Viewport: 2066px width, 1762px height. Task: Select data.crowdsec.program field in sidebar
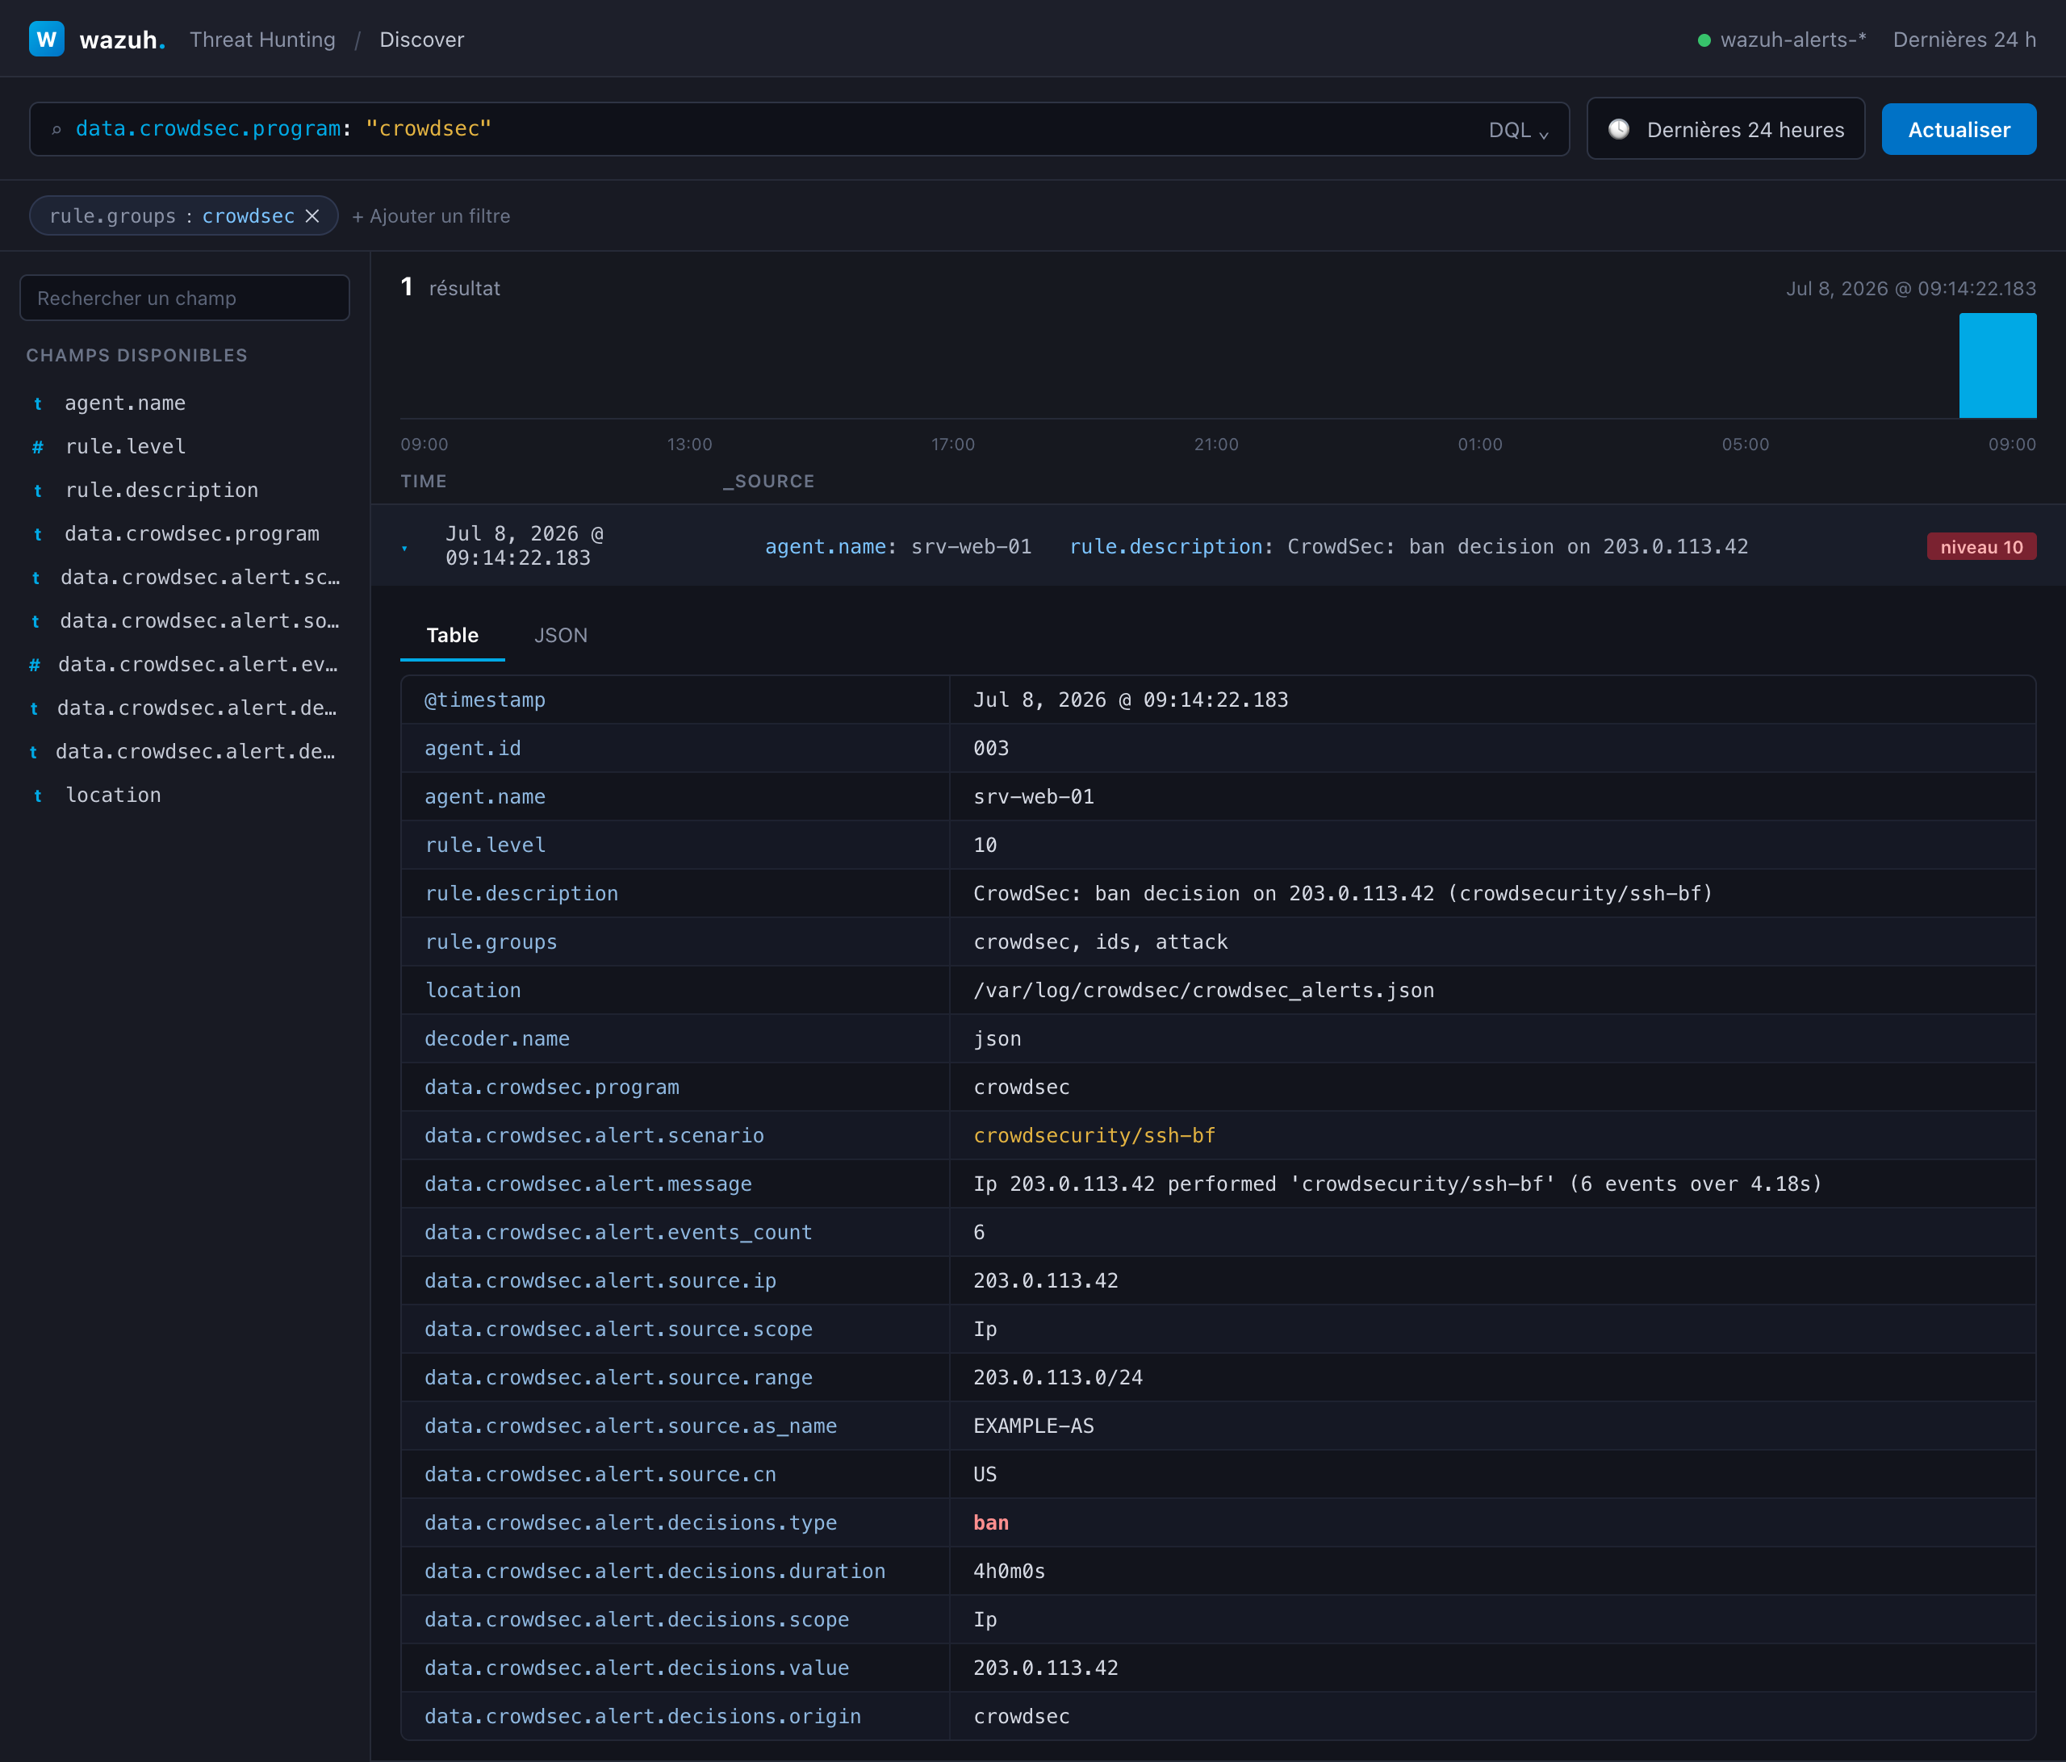191,534
